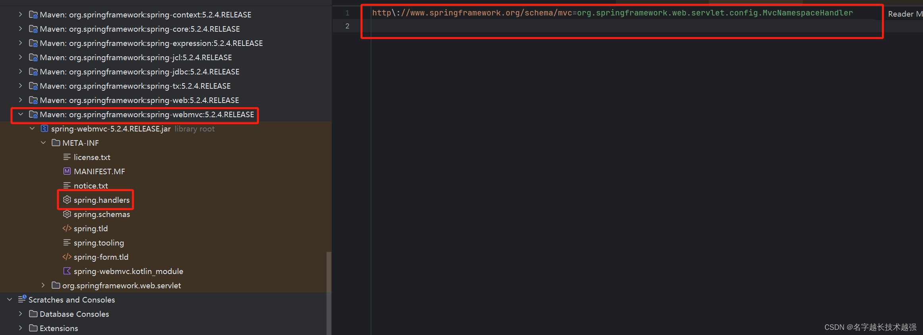This screenshot has width=923, height=335.
Task: Select Database Consoles label
Action: coord(74,314)
